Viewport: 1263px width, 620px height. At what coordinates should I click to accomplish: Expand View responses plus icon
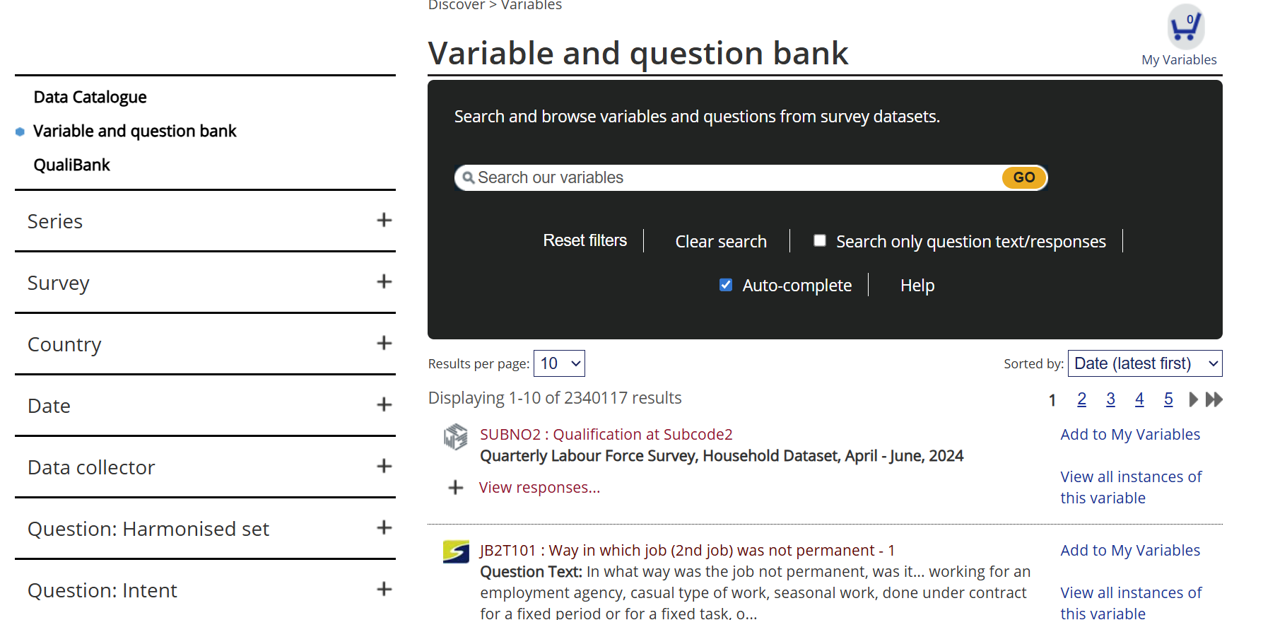(x=456, y=488)
